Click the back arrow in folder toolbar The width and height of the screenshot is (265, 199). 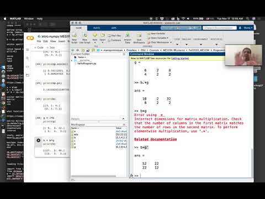(73, 50)
